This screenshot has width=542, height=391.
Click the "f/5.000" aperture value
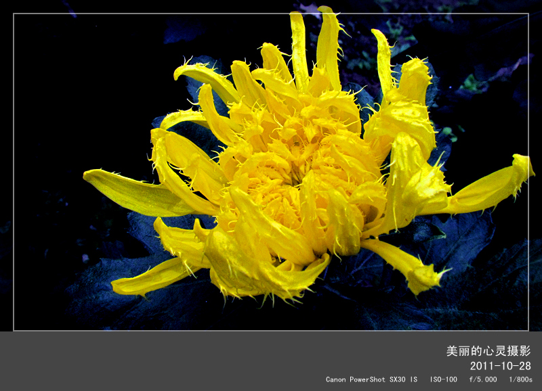point(483,379)
